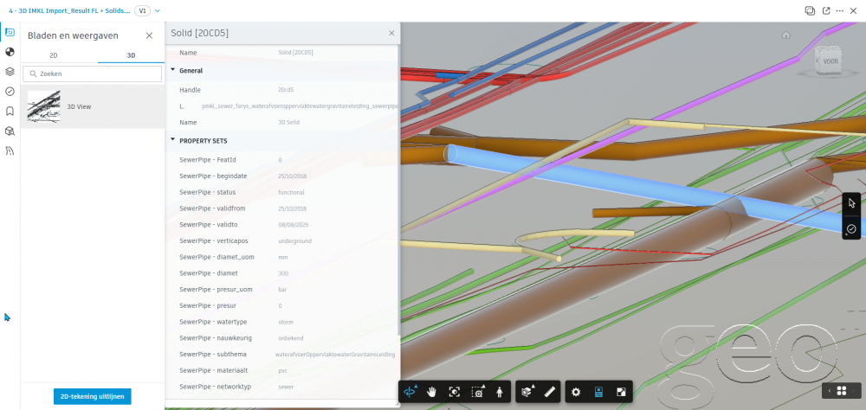Collapse the General section
866x410 pixels.
(172, 69)
